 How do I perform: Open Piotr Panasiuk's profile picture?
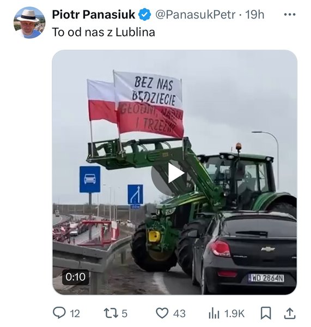pos(29,22)
